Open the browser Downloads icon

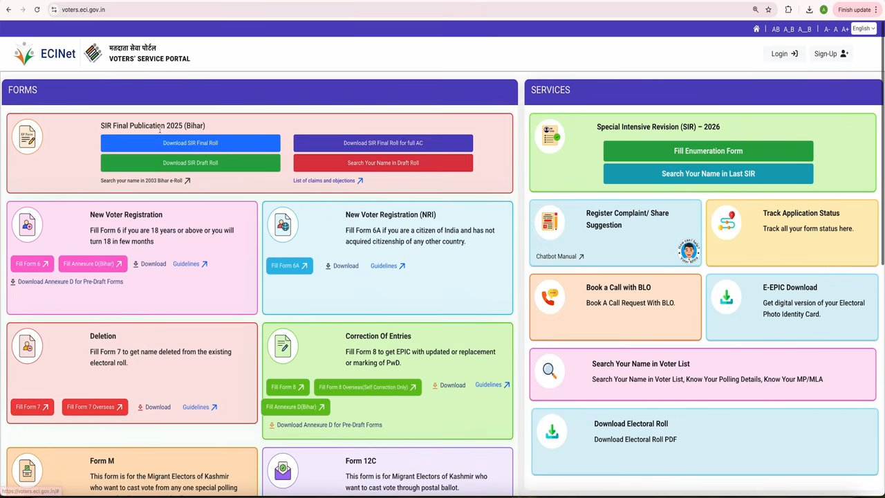click(809, 10)
